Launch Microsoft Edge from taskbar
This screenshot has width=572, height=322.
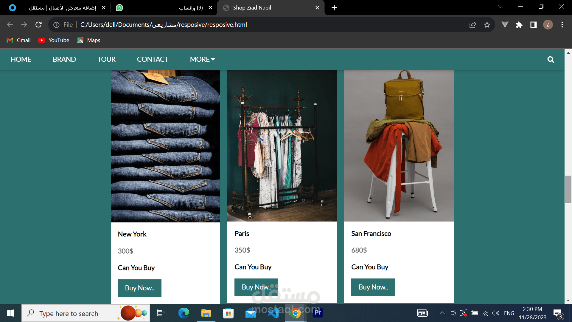(x=184, y=313)
